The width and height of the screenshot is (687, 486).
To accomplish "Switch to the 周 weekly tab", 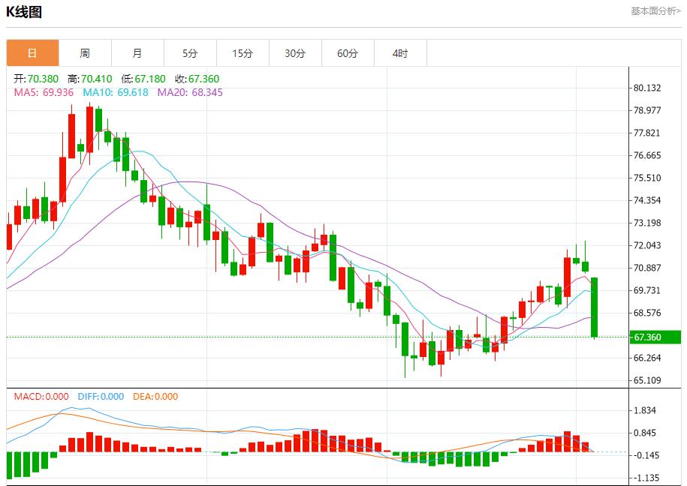I will (x=85, y=53).
